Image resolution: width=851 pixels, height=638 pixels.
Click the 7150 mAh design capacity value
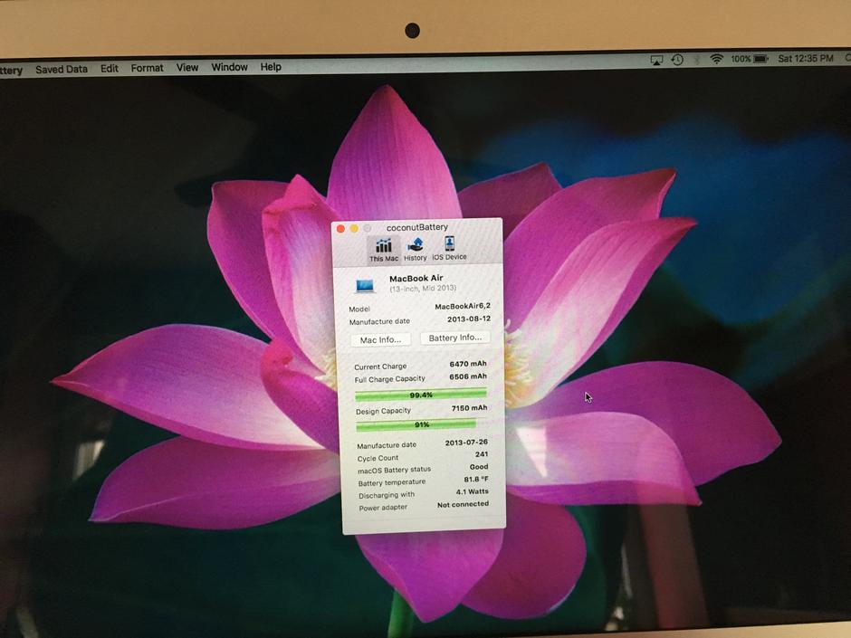click(x=470, y=408)
